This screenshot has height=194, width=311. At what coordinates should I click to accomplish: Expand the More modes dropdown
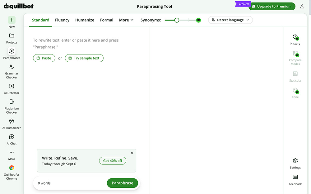coord(126,20)
